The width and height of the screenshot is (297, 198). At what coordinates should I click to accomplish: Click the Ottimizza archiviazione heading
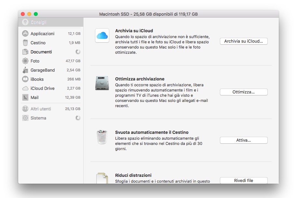click(140, 79)
